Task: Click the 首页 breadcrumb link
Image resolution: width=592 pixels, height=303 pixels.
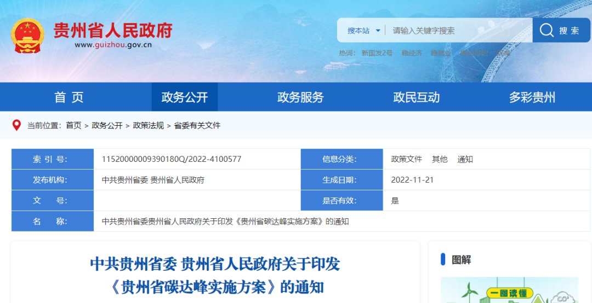Action: [73, 125]
